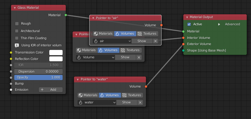Image resolution: width=251 pixels, height=119 pixels.
Task: Open the "air" volume dropdown
Action: click(x=112, y=41)
